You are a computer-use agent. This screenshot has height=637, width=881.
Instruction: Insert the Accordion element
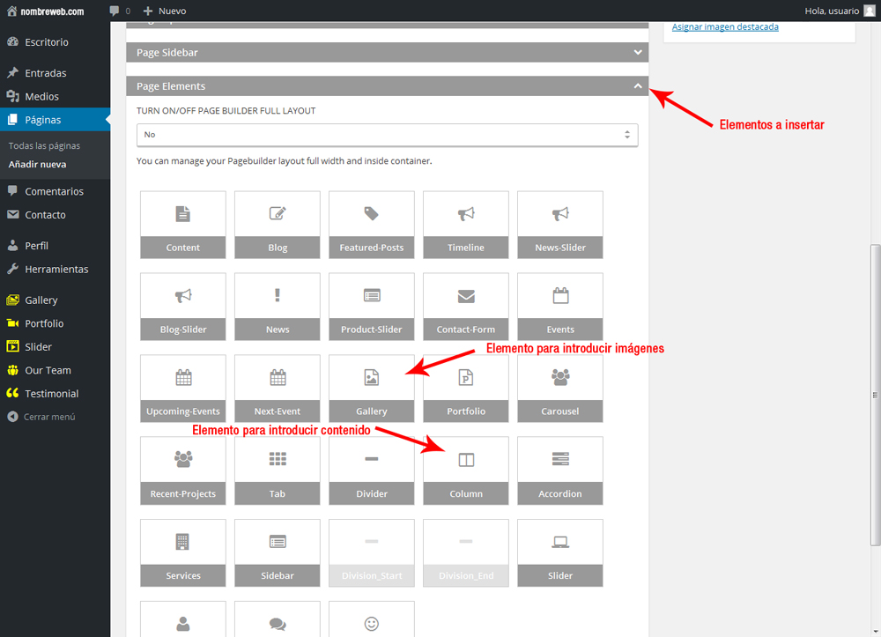[559, 470]
